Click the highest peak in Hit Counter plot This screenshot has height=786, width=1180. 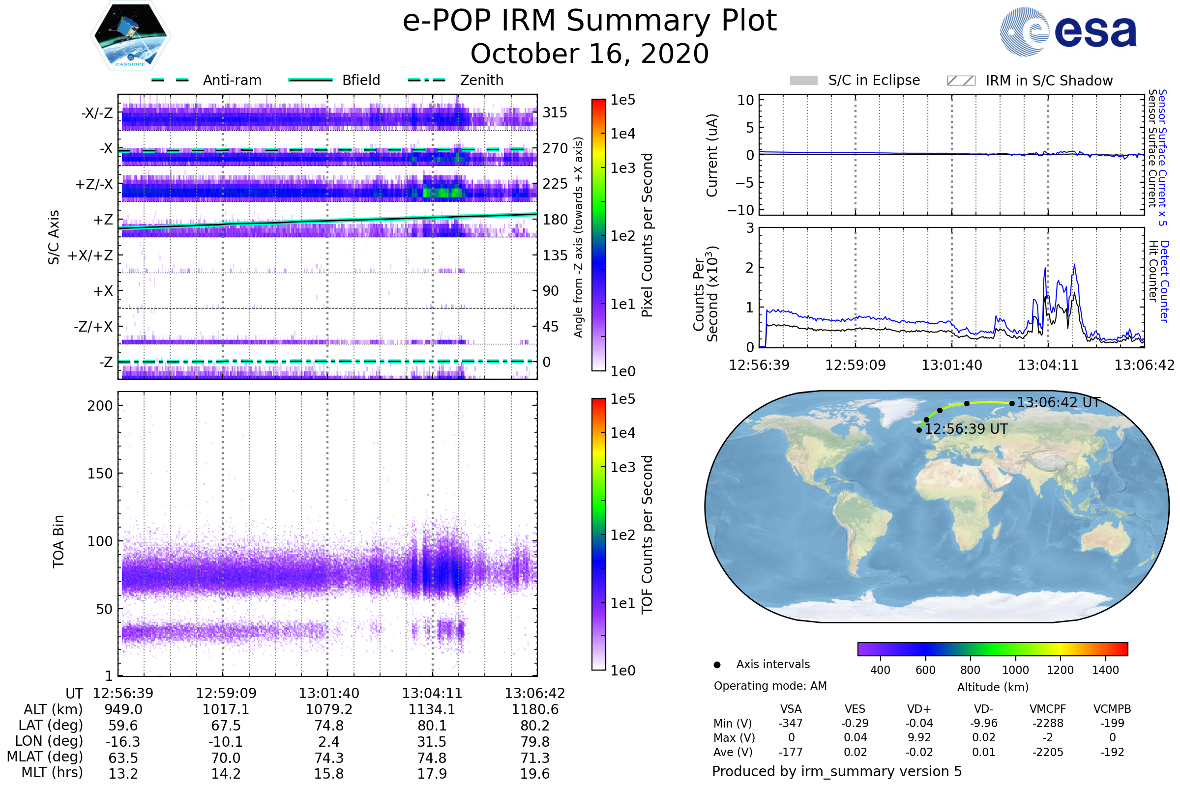coord(1074,265)
